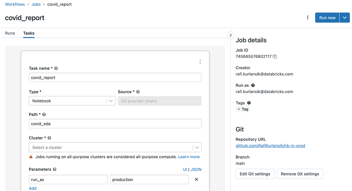Click the Path input field
Screen dimensions: 352x191
click(115, 124)
